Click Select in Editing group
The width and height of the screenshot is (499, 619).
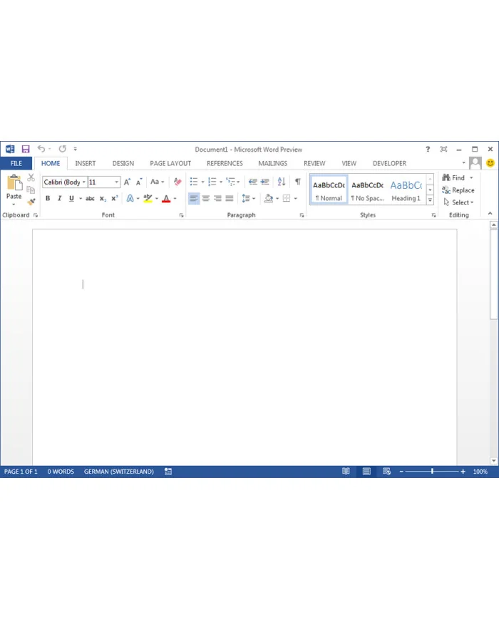(458, 202)
